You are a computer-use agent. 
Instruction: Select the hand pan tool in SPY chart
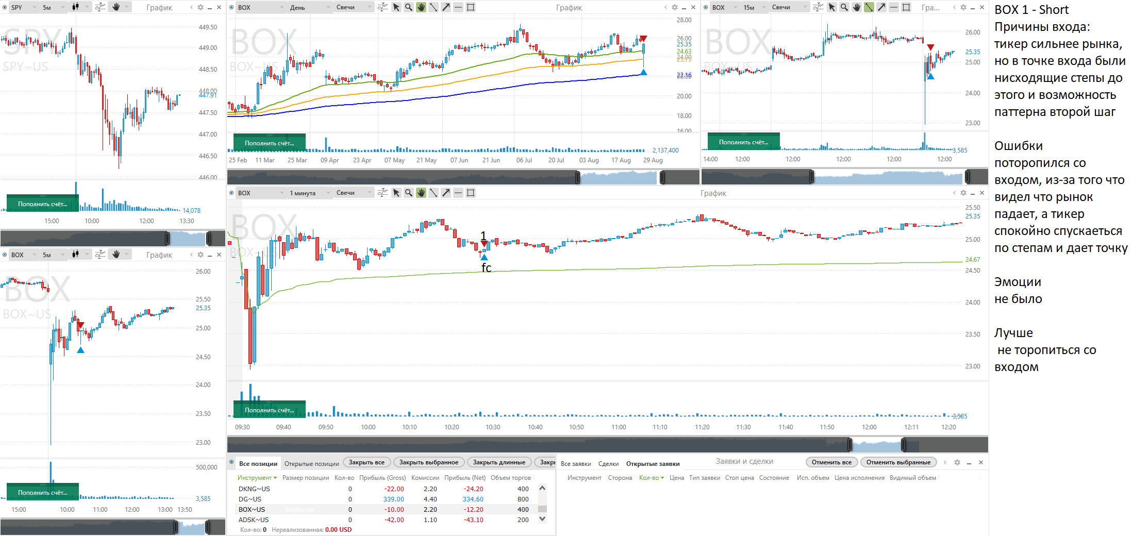pos(116,7)
